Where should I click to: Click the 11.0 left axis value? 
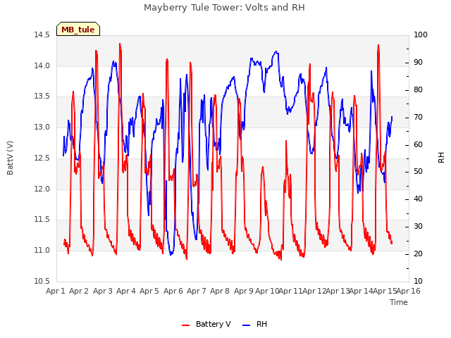coord(42,251)
